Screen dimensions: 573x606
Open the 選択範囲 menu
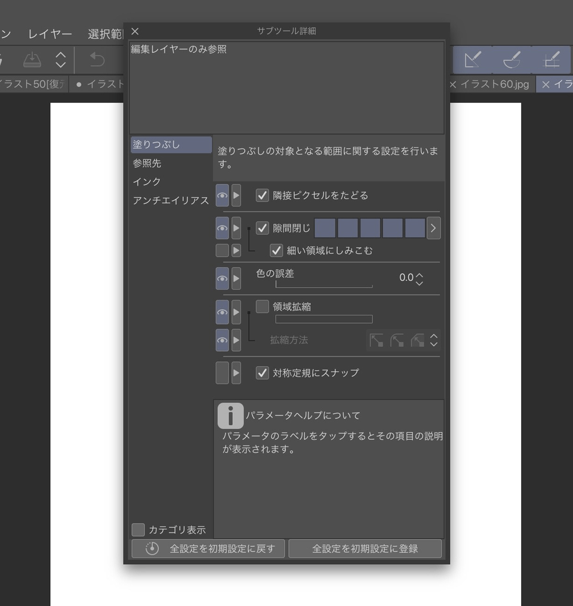click(105, 34)
